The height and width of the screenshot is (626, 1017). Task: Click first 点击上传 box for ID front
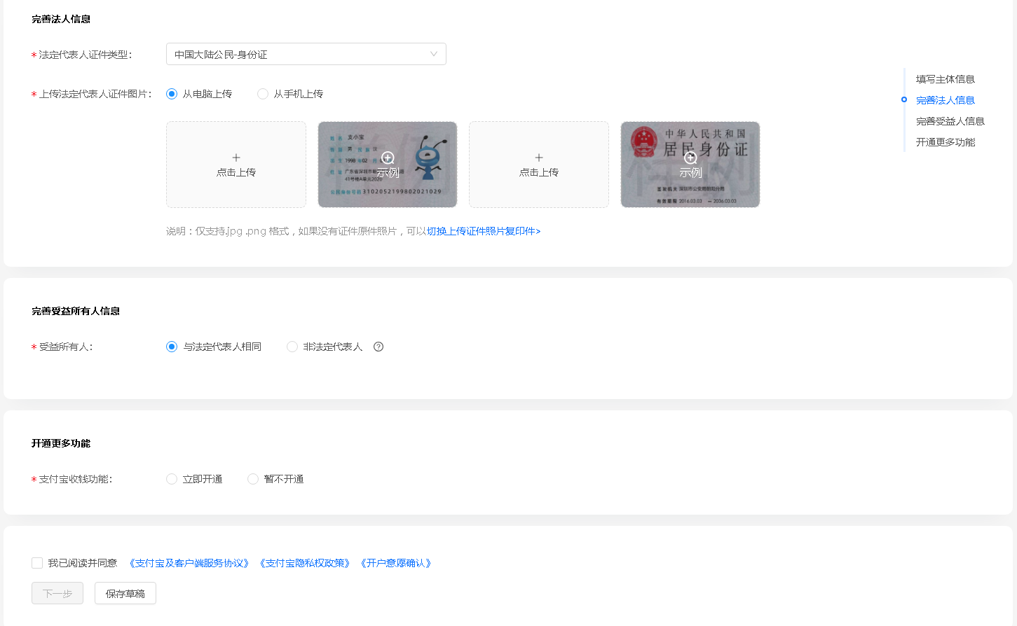236,165
